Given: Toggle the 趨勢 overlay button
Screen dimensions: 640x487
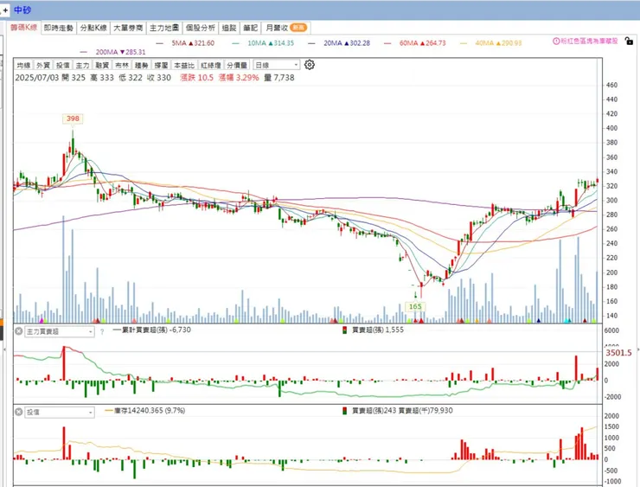Looking at the screenshot, I should pos(141,65).
